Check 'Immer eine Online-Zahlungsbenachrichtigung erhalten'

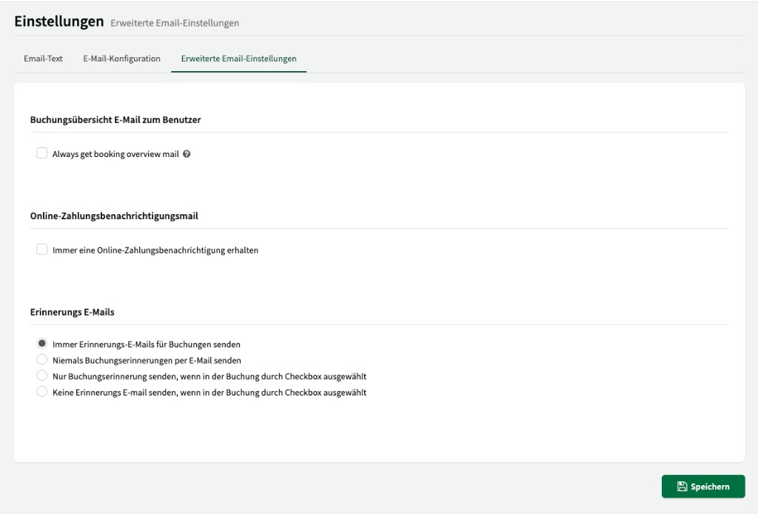click(x=42, y=250)
